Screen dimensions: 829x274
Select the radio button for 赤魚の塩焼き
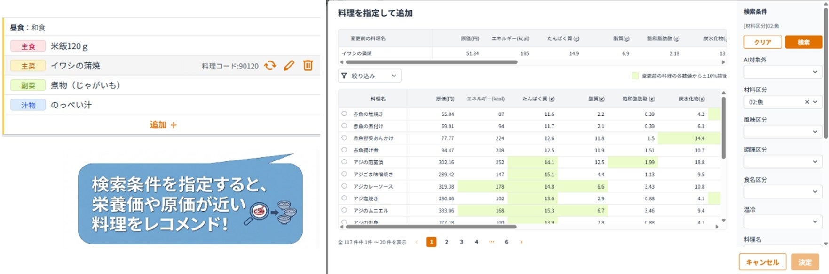click(344, 114)
